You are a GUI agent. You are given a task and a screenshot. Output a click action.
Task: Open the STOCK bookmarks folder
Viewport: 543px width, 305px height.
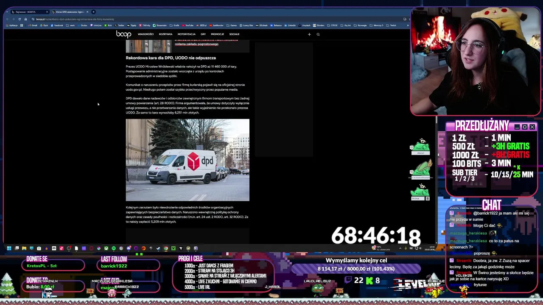pyautogui.click(x=332, y=25)
